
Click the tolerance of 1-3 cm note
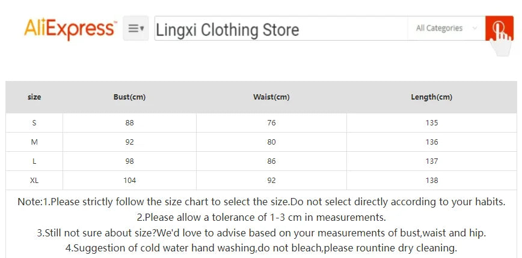(261, 217)
